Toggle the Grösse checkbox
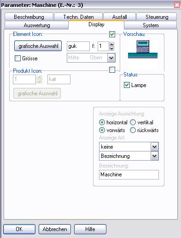This screenshot has height=238, width=181. pos(18,58)
